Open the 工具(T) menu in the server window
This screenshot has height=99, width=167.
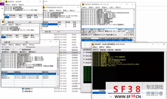(111, 8)
